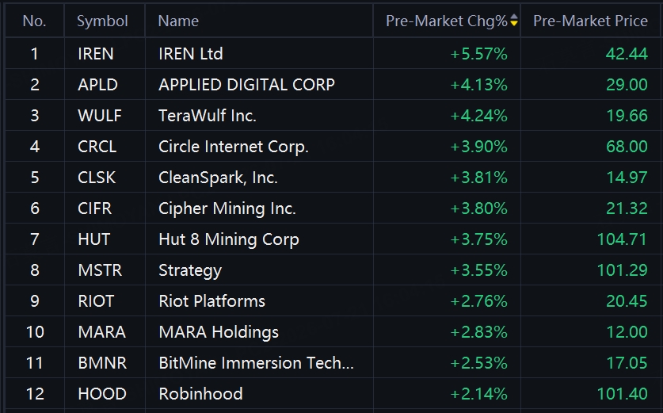Click the Symbol column header
This screenshot has height=413, width=663.
[102, 21]
